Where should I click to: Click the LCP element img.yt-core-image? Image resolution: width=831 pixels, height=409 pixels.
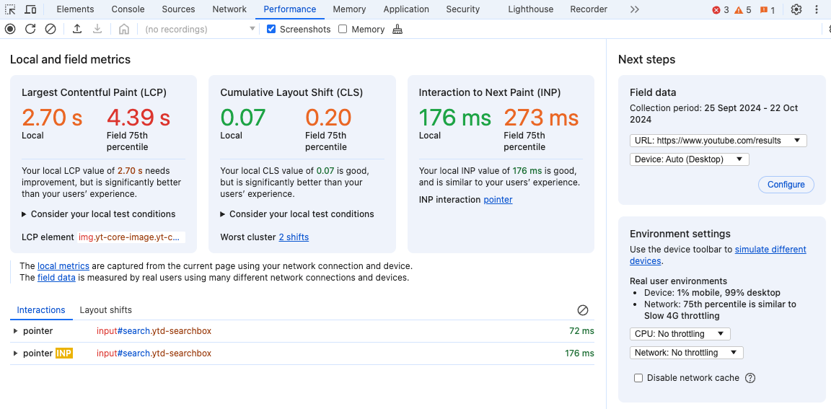[131, 237]
